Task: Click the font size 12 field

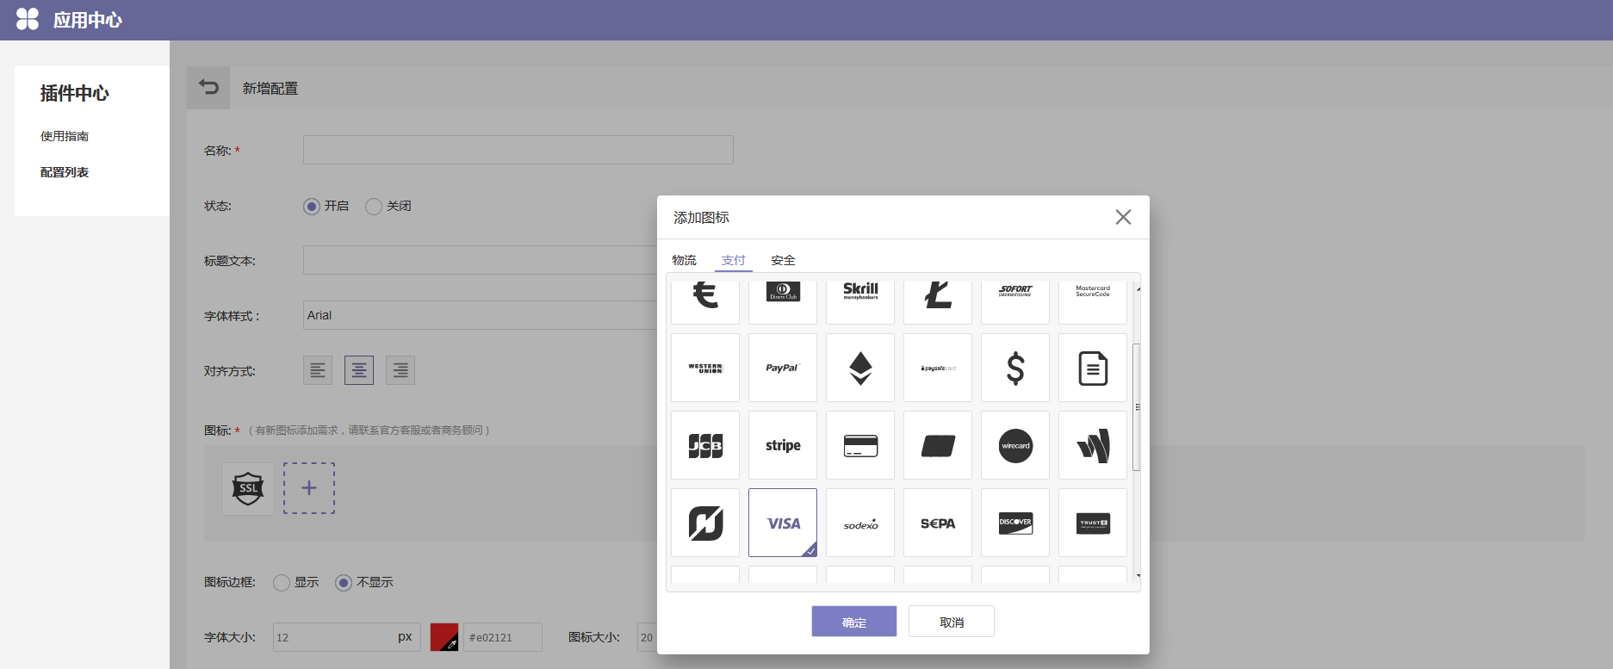Action: coord(347,637)
